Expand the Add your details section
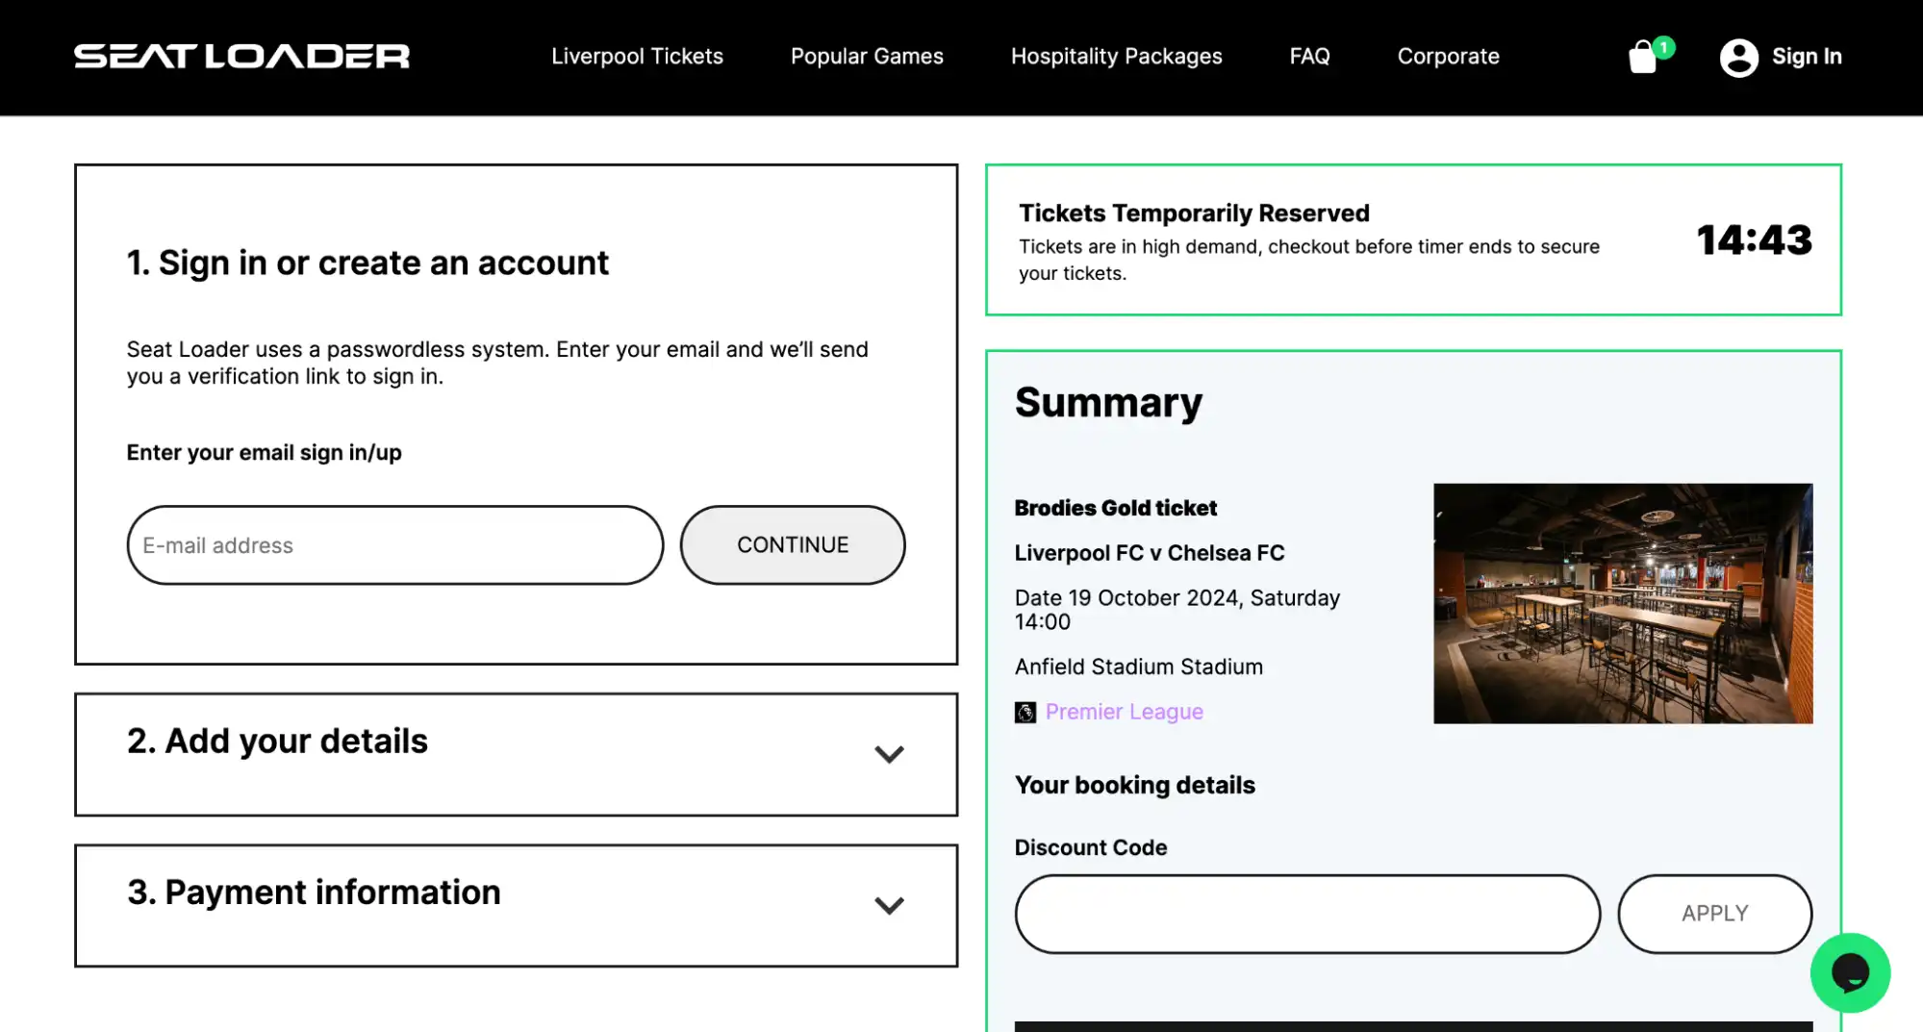The height and width of the screenshot is (1032, 1923). (889, 755)
